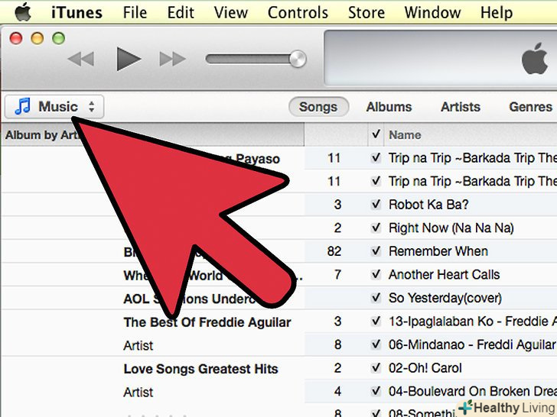The height and width of the screenshot is (417, 557).
Task: Open the Music library dropdown
Action: [x=54, y=106]
